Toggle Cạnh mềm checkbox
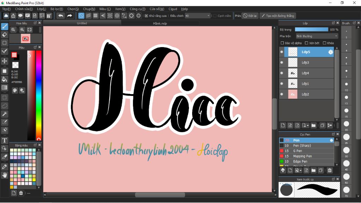Viewport: 361px width, 203px height. (215, 16)
